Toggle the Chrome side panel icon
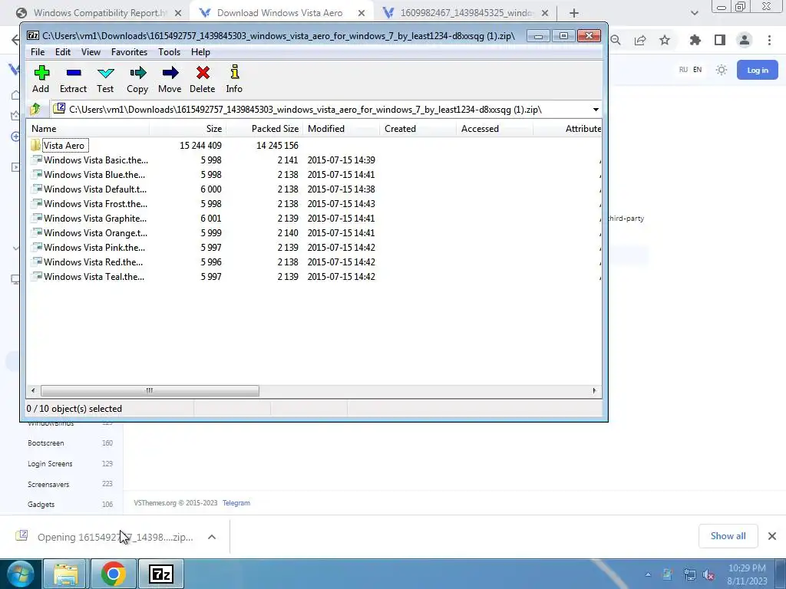786x589 pixels. [x=720, y=41]
